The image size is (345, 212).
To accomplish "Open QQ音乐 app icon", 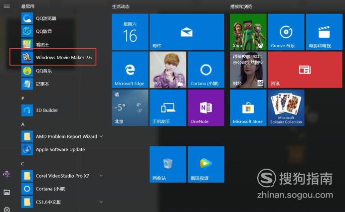I will click(27, 71).
